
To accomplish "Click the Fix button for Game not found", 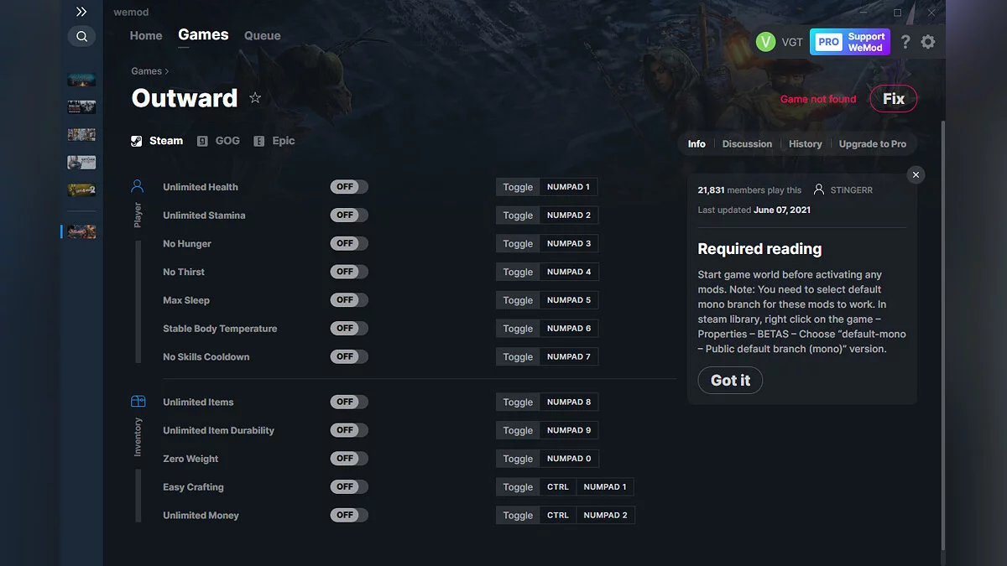I will (893, 98).
